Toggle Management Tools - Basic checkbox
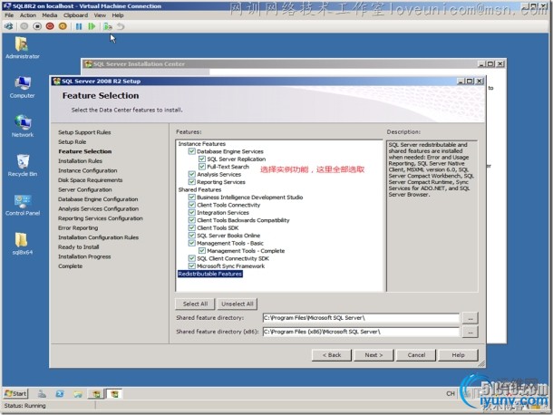This screenshot has height=415, width=553. 192,243
